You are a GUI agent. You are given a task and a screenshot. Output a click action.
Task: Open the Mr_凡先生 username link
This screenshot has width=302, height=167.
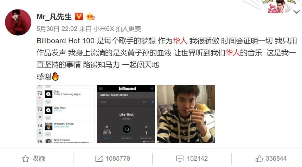pos(54,17)
